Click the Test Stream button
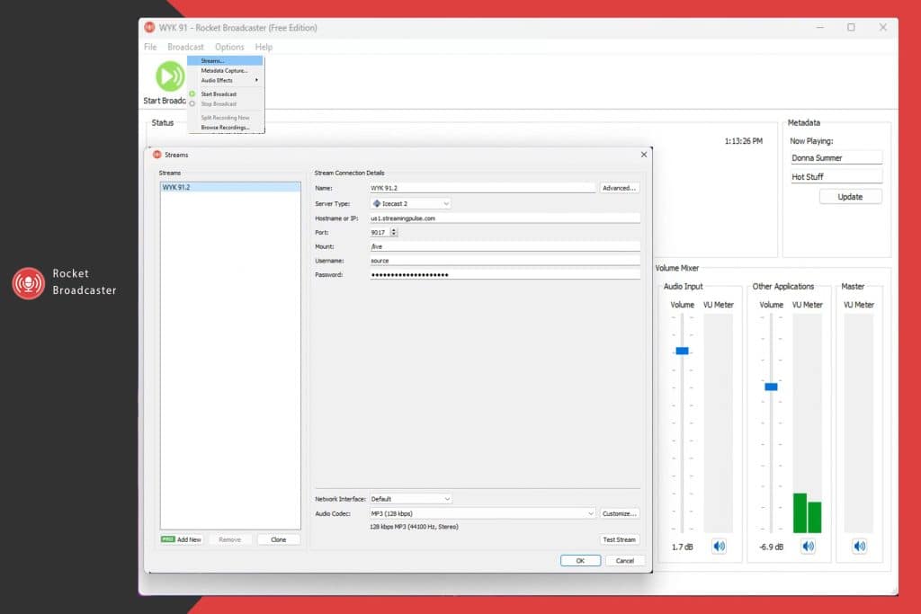This screenshot has height=614, width=921. click(619, 539)
